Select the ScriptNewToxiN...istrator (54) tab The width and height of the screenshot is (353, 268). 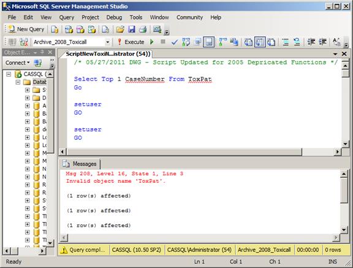(x=108, y=54)
